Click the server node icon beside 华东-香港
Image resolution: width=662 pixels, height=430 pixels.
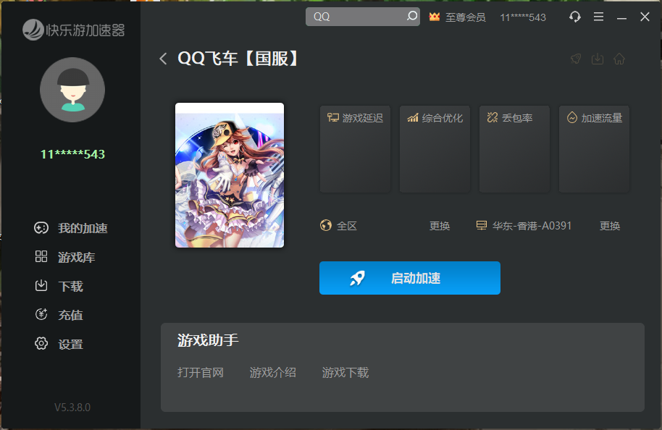(482, 225)
